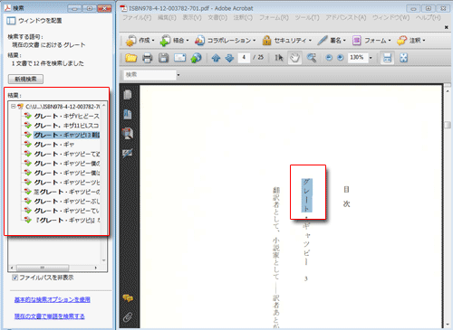The image size is (453, 330).
Task: Go to previous page with up arrow
Action: click(216, 58)
